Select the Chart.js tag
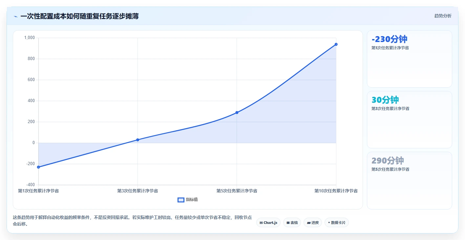 pos(268,223)
